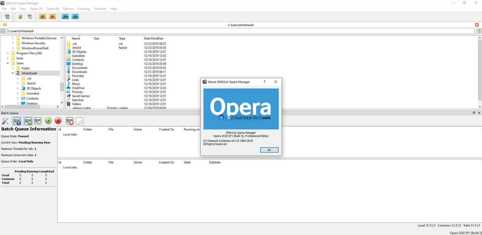The width and height of the screenshot is (482, 235).
Task: Click the yellow shapes document toolbar icon
Action: [20, 17]
